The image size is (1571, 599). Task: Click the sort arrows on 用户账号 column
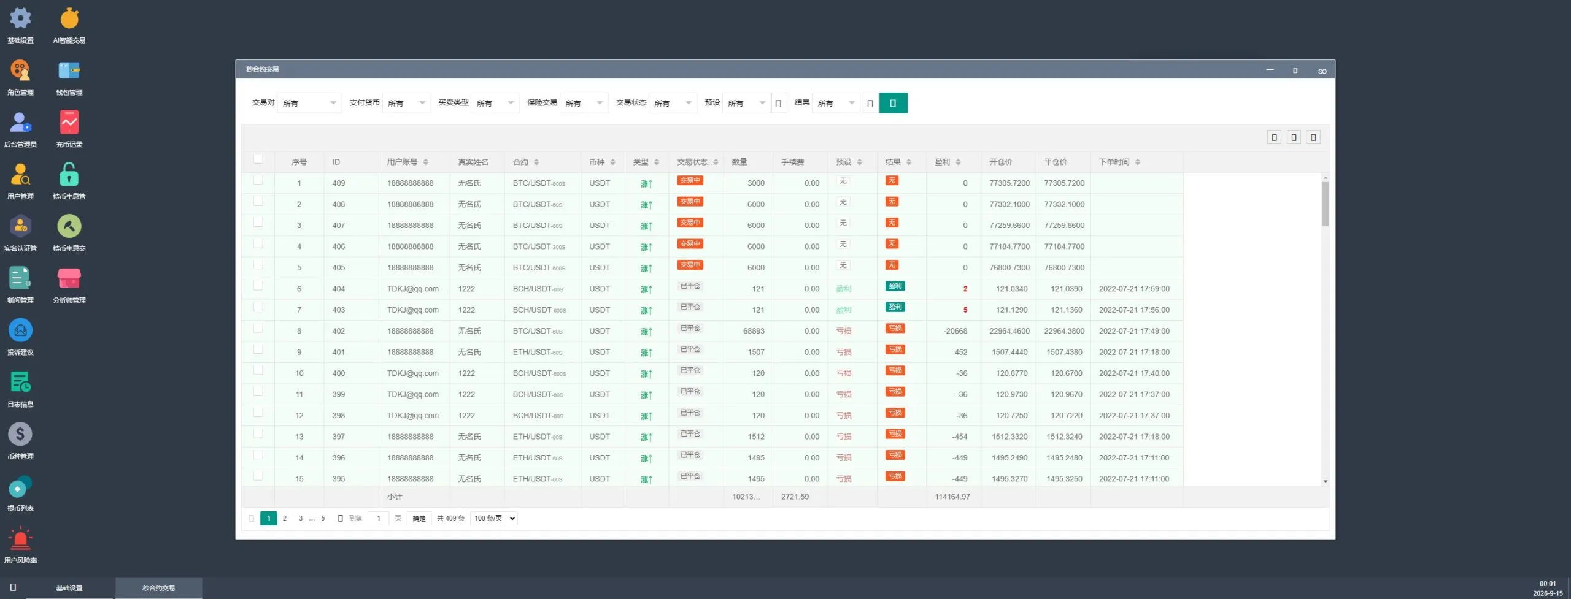(426, 162)
